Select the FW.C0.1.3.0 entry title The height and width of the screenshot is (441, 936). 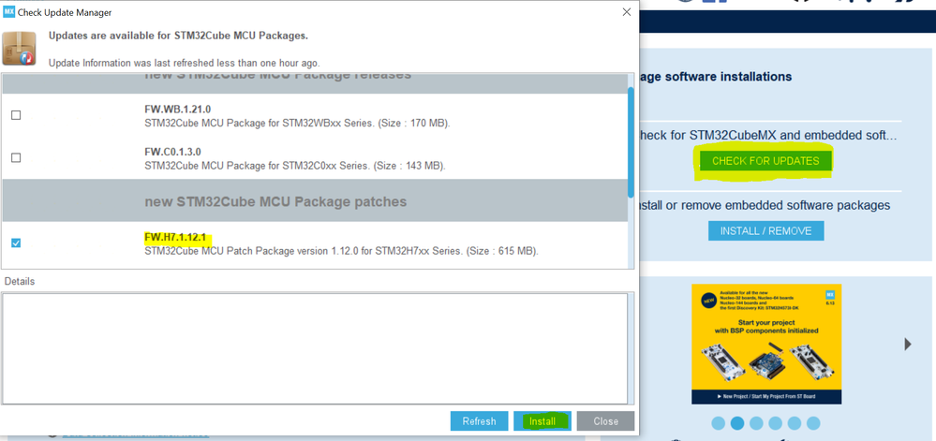click(174, 152)
